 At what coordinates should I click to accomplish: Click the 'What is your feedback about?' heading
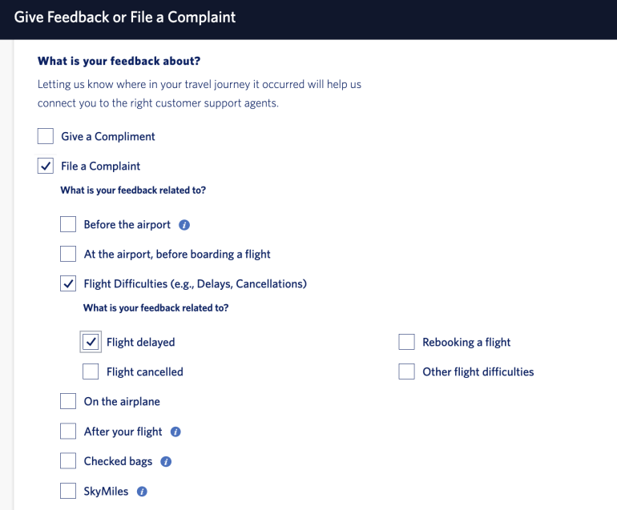click(119, 61)
